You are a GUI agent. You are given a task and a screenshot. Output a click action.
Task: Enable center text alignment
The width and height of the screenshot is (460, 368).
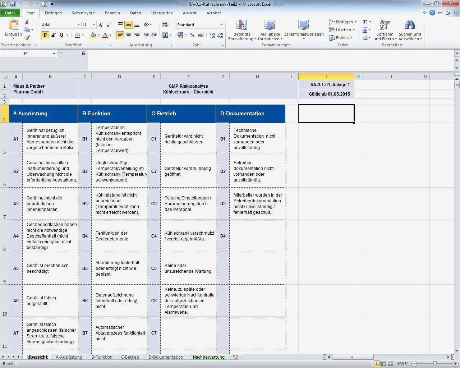(x=128, y=35)
